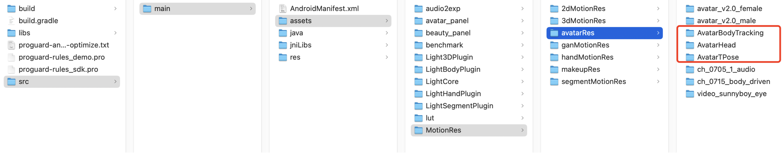782x153 pixels.
Task: Open the segmentMotionRes folder
Action: click(593, 82)
